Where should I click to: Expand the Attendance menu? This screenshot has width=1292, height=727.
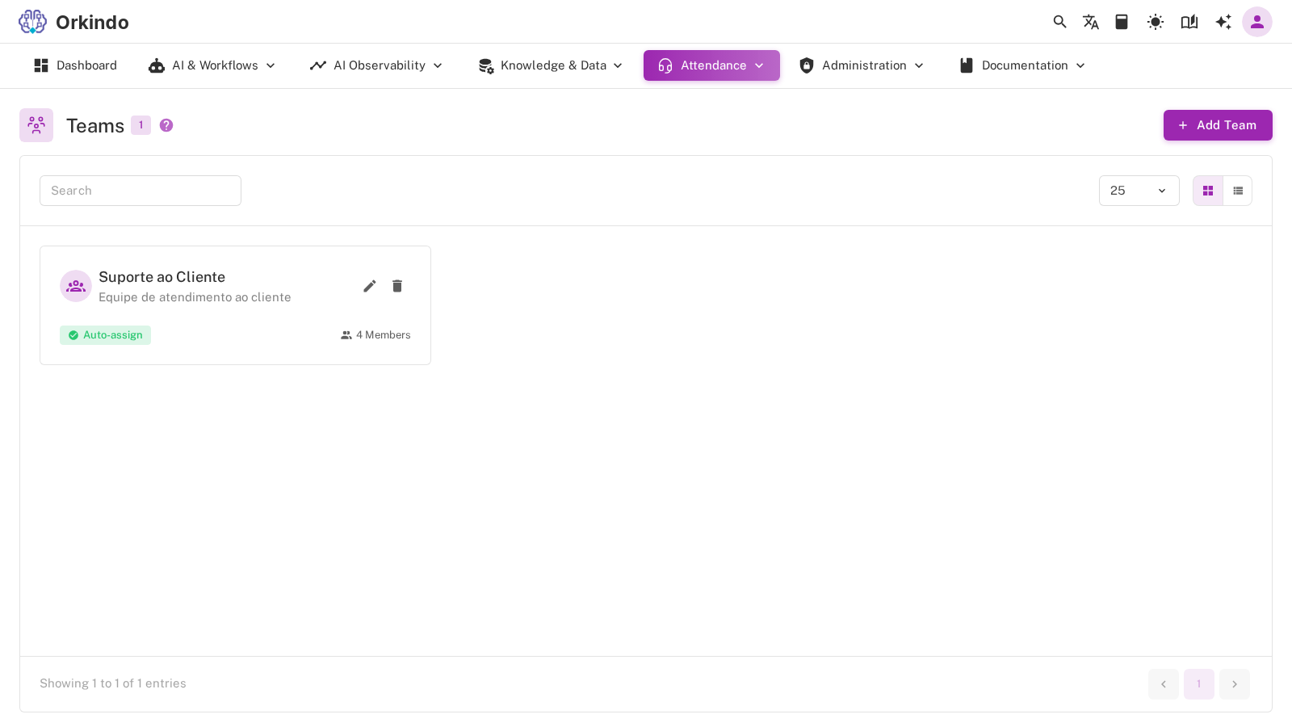coord(711,65)
